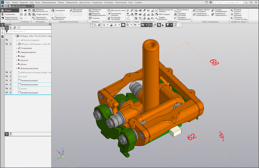Image resolution: width=259 pixels, height=168 pixels.
Task: Click Добавить компонент button
Action: coord(41,10)
